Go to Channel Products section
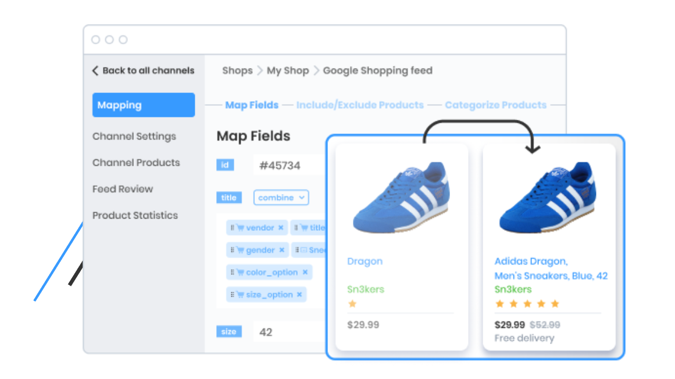Image resolution: width=675 pixels, height=379 pixels. tap(136, 163)
